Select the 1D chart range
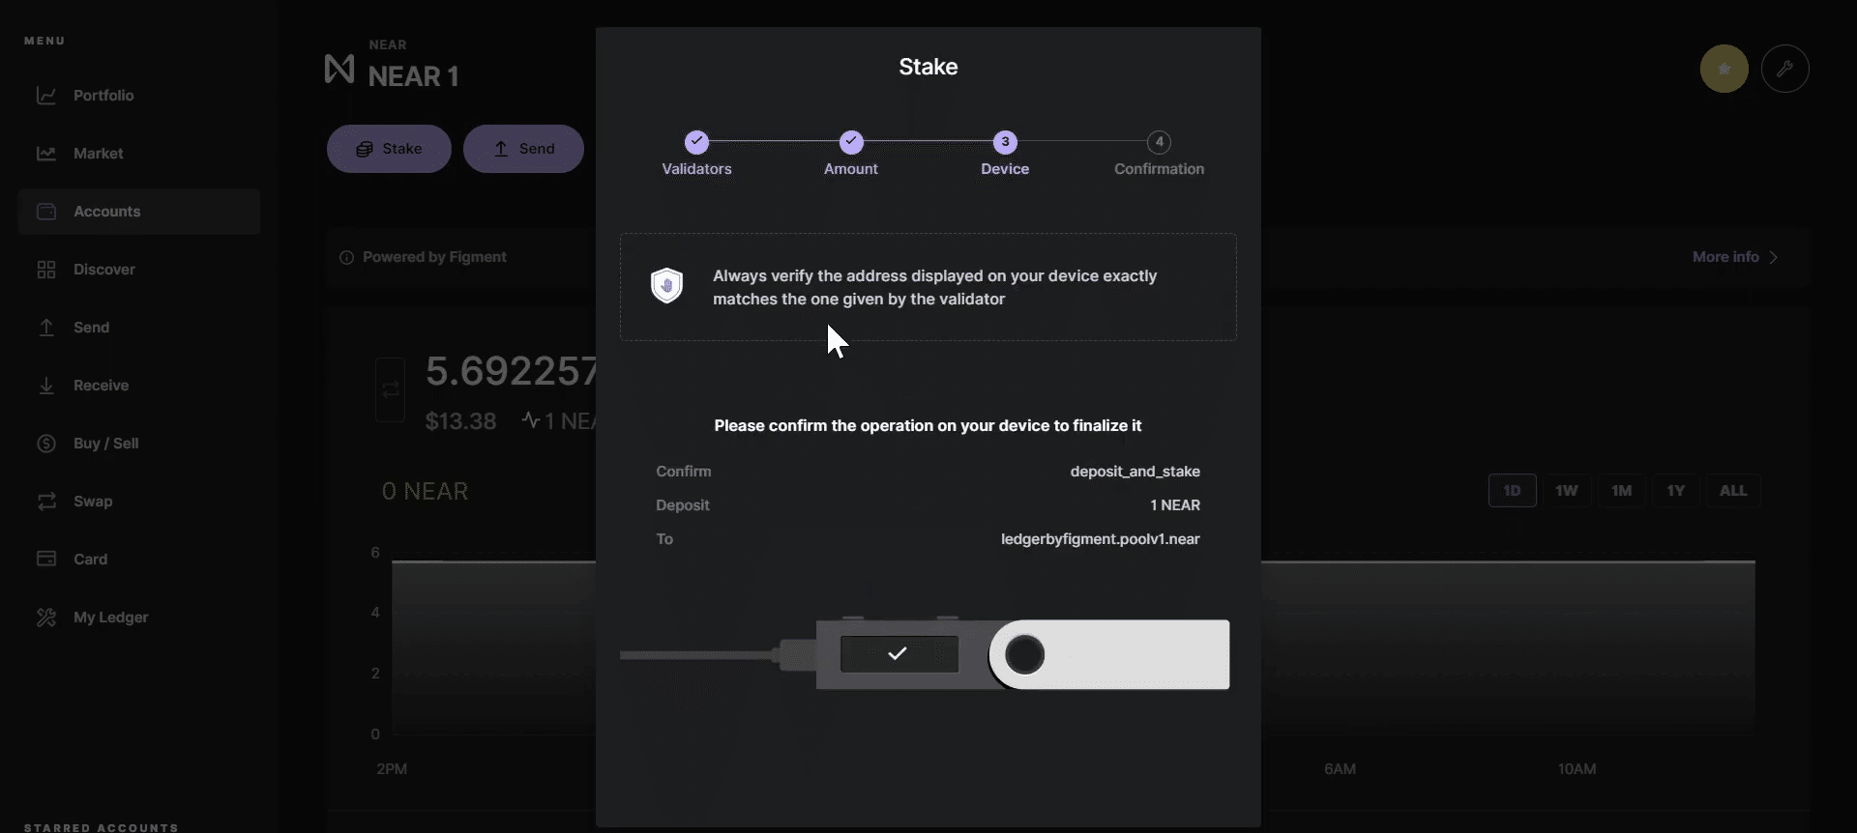The height and width of the screenshot is (833, 1857). pyautogui.click(x=1512, y=491)
